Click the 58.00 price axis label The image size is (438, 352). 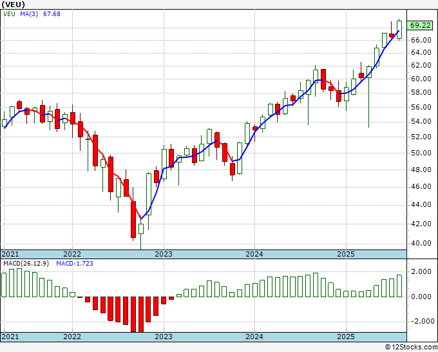(x=421, y=93)
